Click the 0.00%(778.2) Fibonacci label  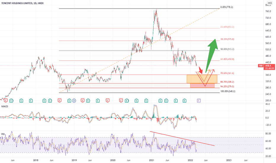click(227, 7)
